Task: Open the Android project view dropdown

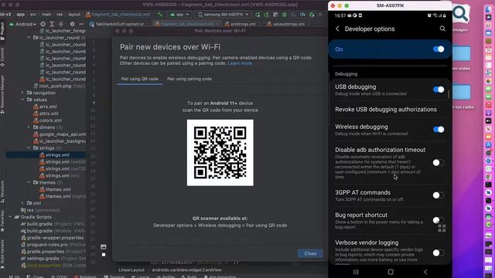Action: pos(22,24)
